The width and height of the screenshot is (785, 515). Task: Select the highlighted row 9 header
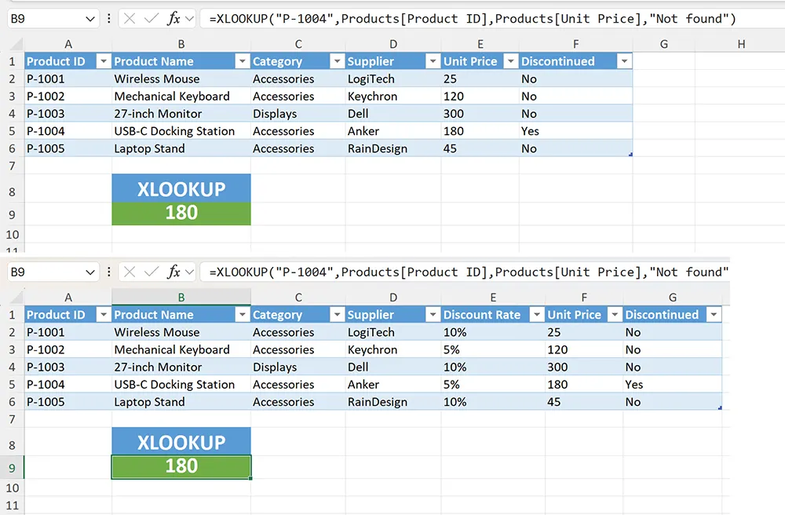12,466
